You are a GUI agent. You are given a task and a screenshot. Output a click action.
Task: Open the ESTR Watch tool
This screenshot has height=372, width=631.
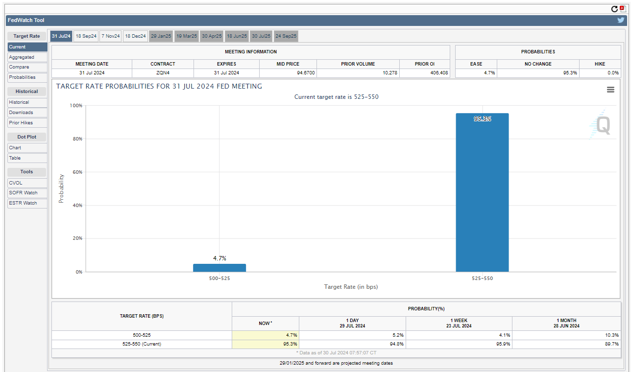point(27,203)
